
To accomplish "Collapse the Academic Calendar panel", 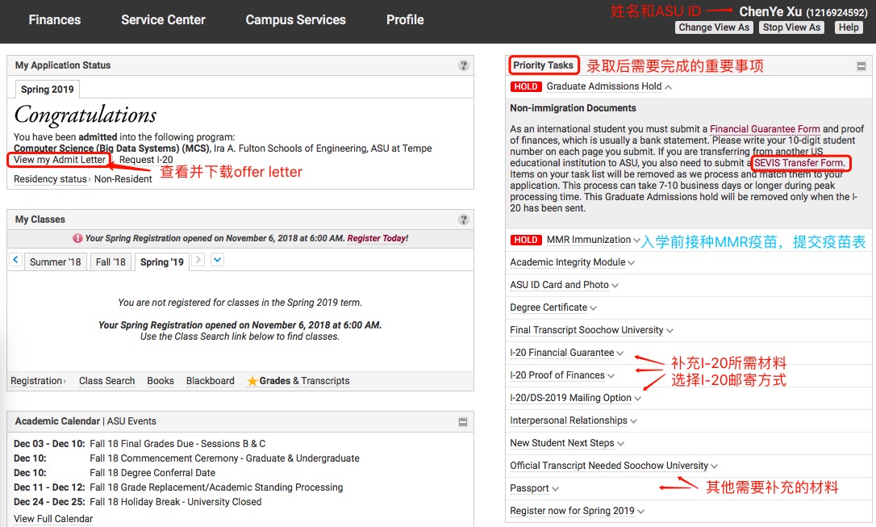I will [x=463, y=421].
